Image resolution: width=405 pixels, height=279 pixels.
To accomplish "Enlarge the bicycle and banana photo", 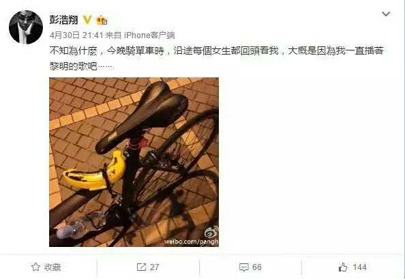I will pyautogui.click(x=134, y=162).
